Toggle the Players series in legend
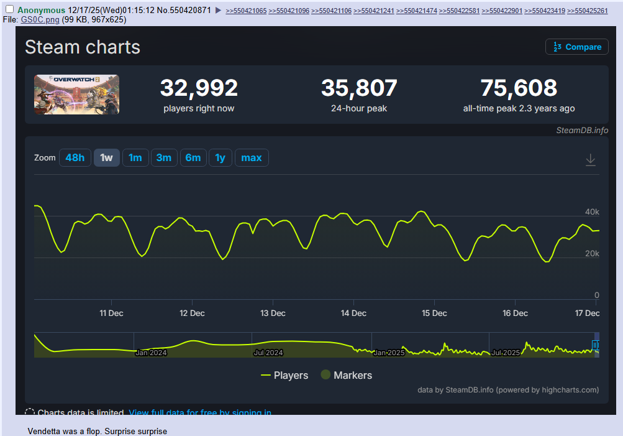623x436 pixels. click(284, 375)
